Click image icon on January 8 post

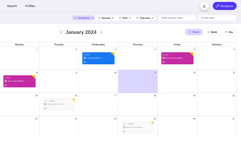click(6, 81)
